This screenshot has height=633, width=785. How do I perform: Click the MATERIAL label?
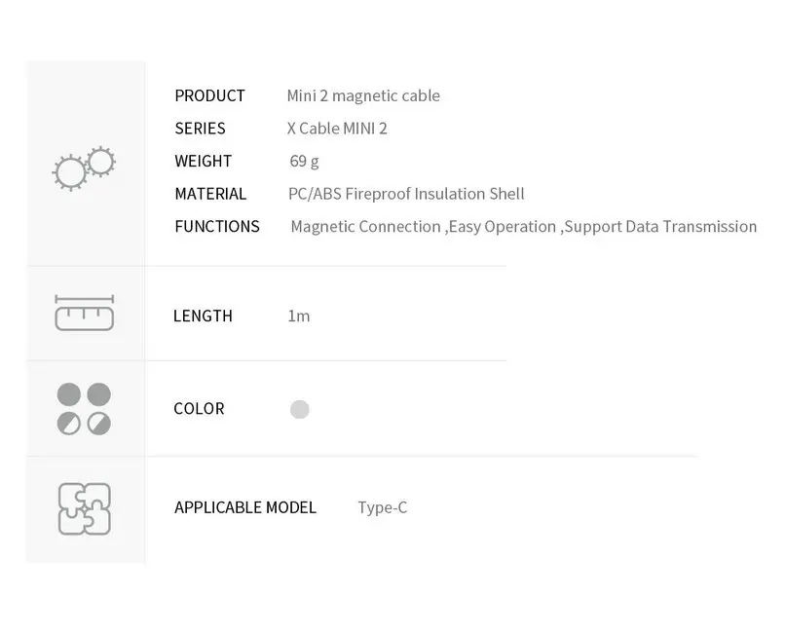(x=210, y=194)
